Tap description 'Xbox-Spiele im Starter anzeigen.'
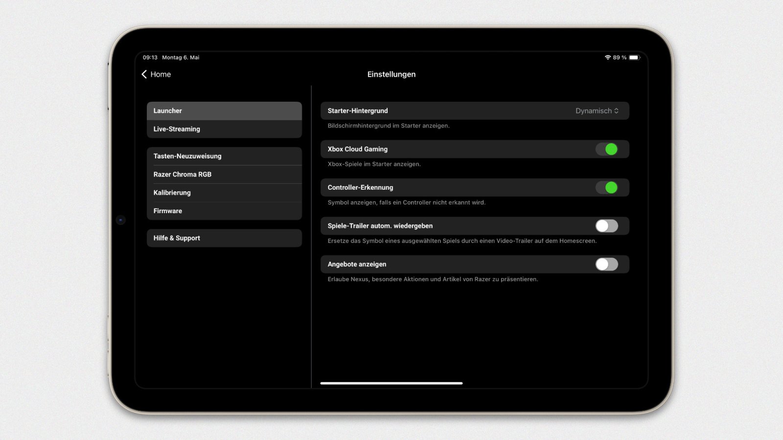The image size is (783, 440). (374, 164)
